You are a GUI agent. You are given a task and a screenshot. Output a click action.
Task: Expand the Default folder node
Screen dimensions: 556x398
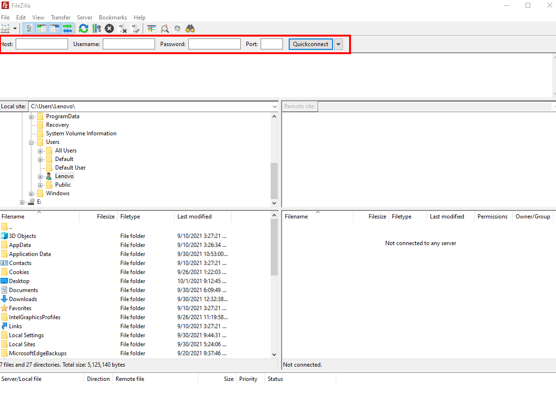40,160
